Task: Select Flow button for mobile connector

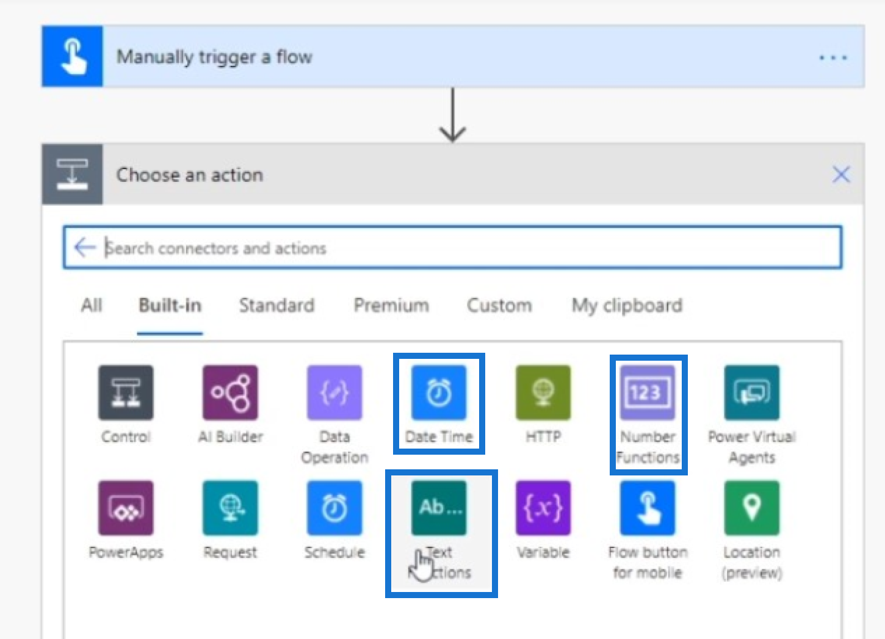Action: [648, 508]
